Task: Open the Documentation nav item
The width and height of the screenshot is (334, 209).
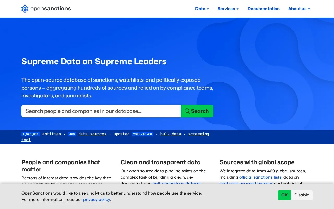Action: coord(264,9)
